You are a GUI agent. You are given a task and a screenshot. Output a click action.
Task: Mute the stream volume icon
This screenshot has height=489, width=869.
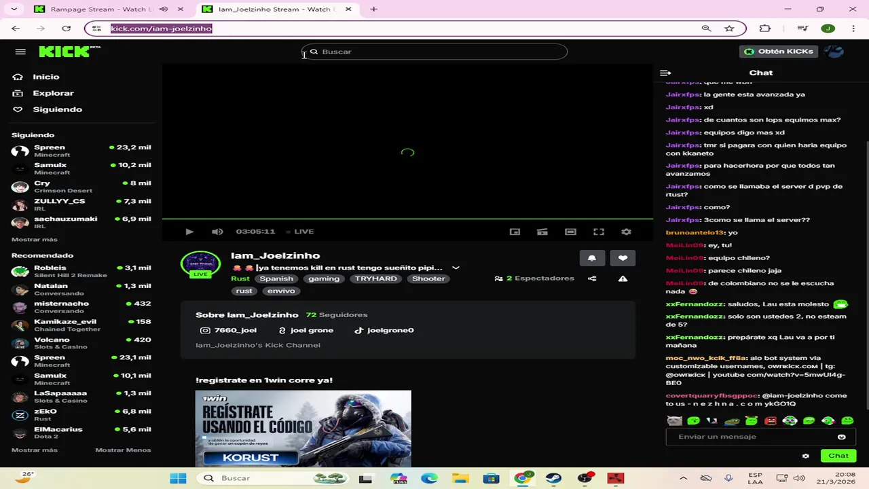(x=217, y=232)
